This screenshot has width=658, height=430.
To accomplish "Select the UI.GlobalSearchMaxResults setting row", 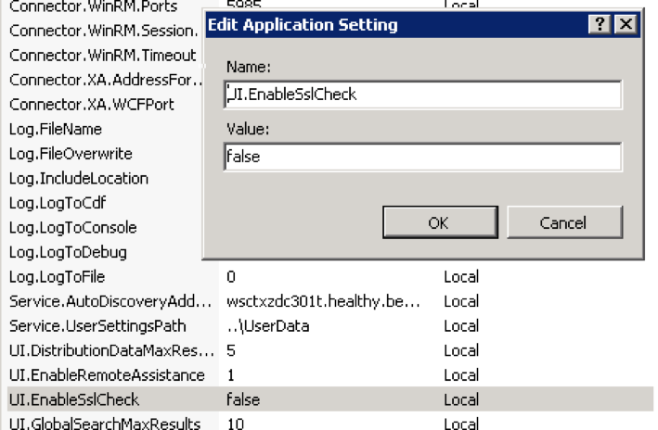I will tap(104, 424).
